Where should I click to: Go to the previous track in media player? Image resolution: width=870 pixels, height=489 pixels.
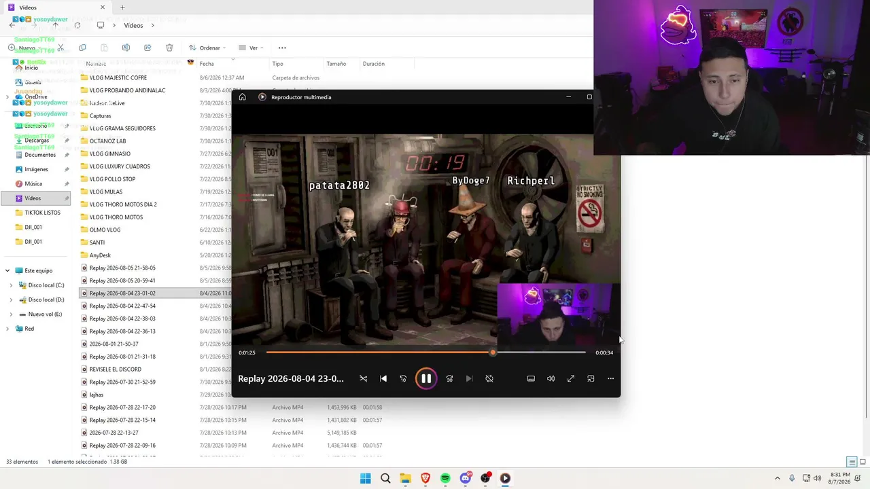[x=383, y=378]
